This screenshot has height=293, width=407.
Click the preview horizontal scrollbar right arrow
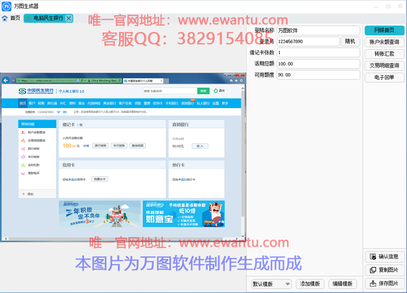237,239
